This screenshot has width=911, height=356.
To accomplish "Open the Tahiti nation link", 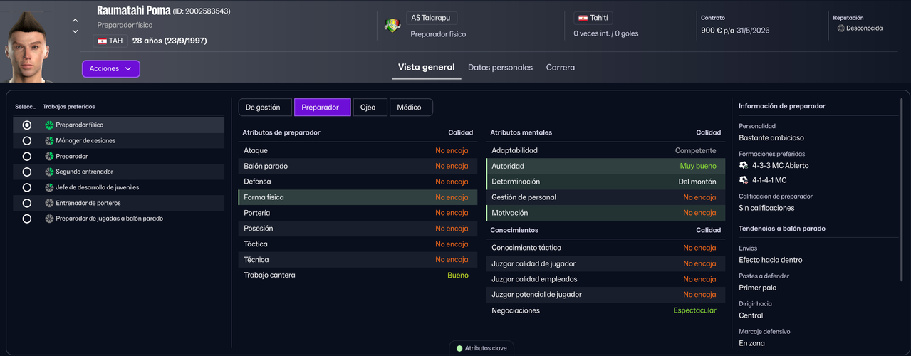I will (x=593, y=19).
